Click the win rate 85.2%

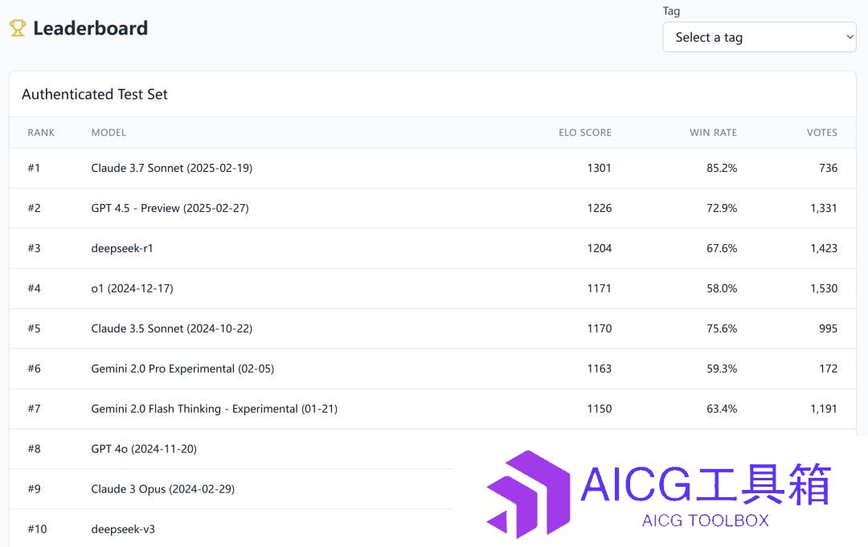pyautogui.click(x=722, y=168)
